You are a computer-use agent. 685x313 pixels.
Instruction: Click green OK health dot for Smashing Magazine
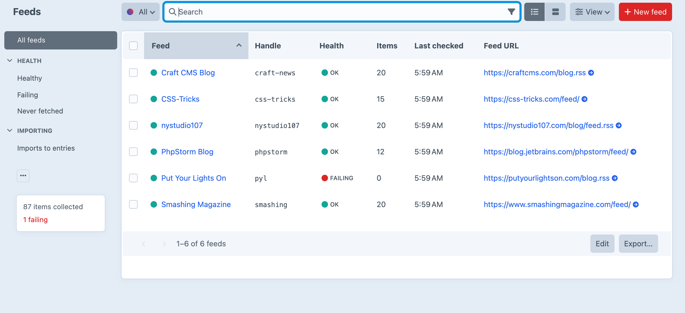pyautogui.click(x=325, y=204)
